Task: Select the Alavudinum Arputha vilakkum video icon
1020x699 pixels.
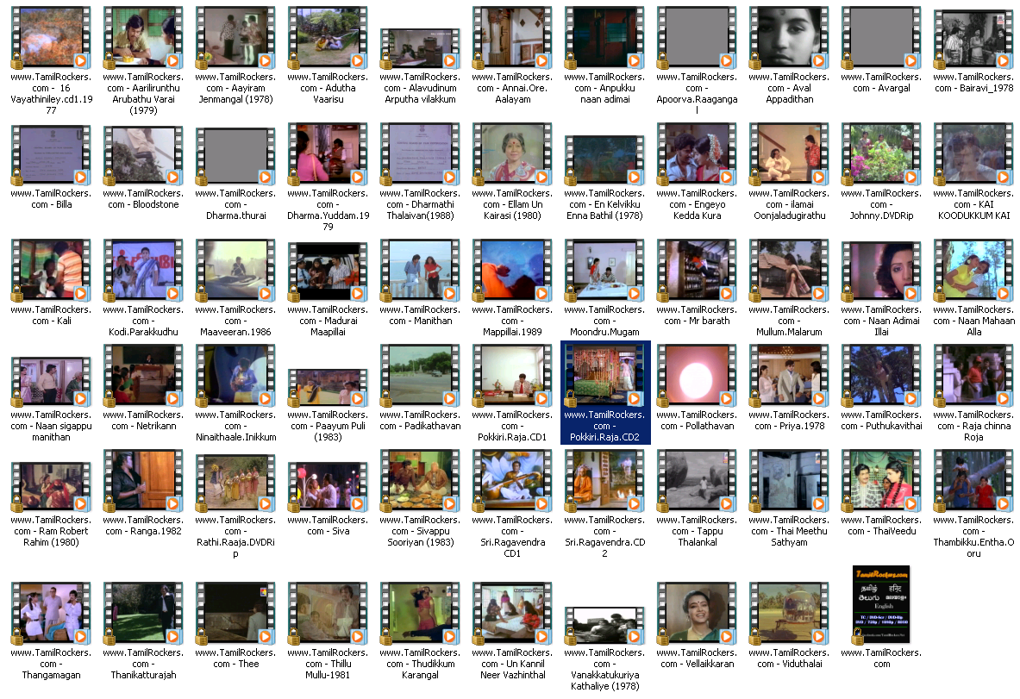Action: click(420, 49)
